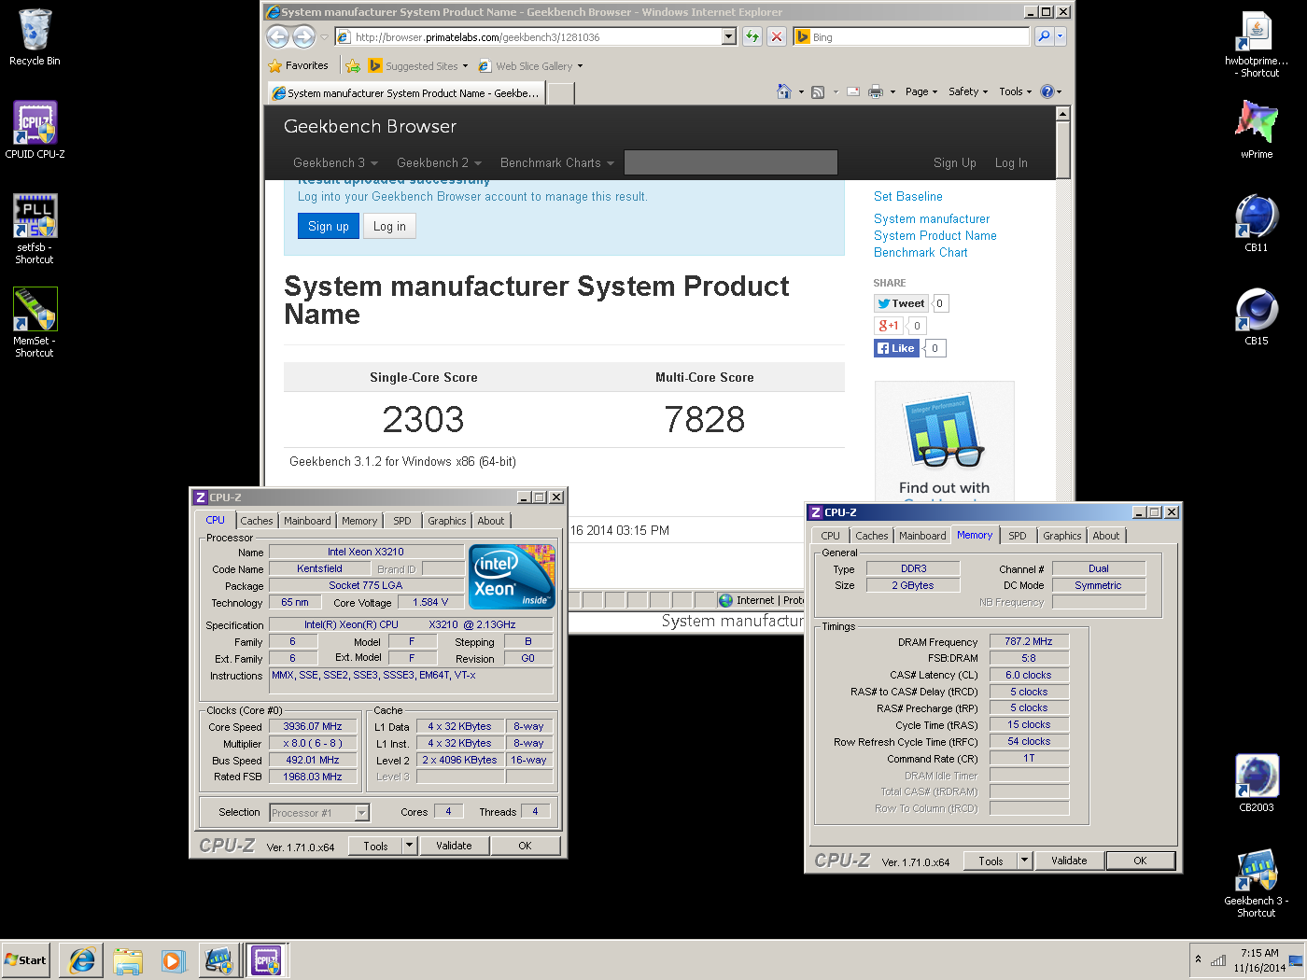Open Graphics tab in left CPU-Z window
This screenshot has width=1307, height=980.
point(447,521)
